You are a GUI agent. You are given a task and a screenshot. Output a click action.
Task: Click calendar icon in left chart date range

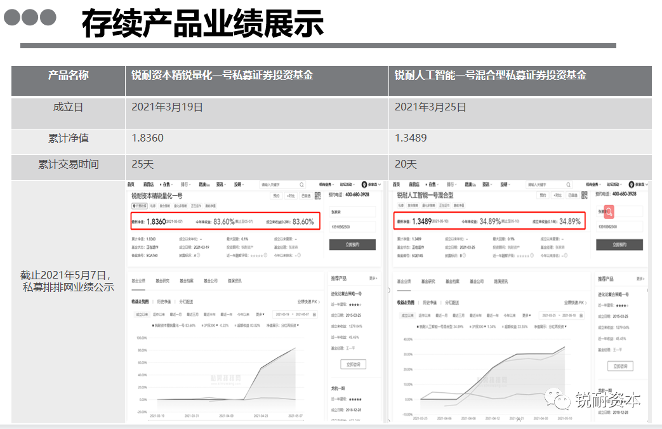pos(315,315)
